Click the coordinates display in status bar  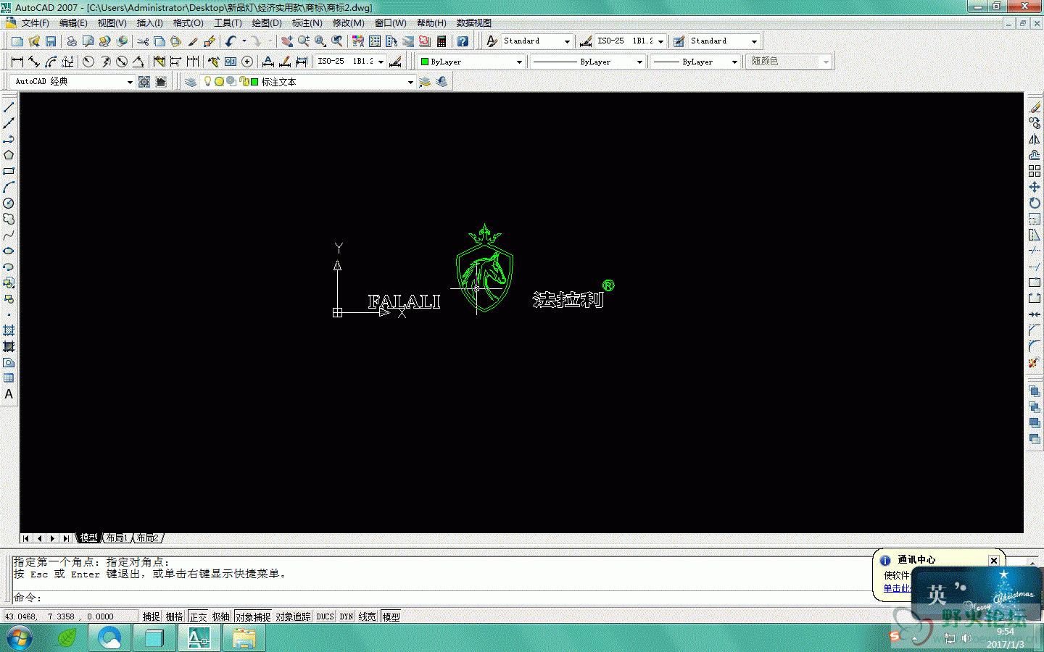click(70, 617)
